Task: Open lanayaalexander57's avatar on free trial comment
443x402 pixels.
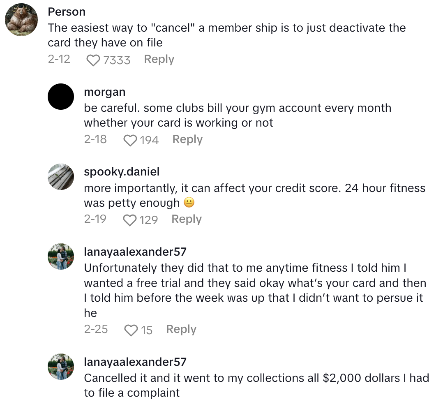Action: (61, 256)
